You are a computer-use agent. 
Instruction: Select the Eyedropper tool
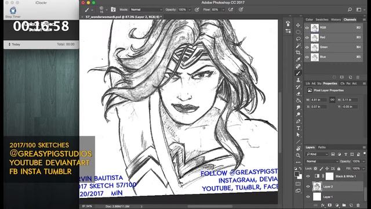tap(298, 59)
